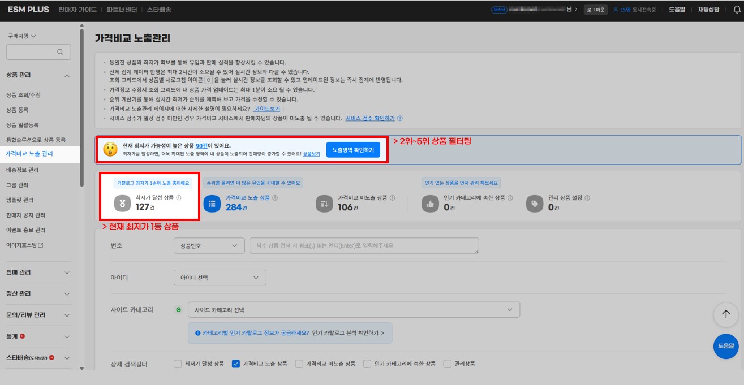
Task: Click the 최저가 달성 상품 medal icon
Action: [123, 204]
